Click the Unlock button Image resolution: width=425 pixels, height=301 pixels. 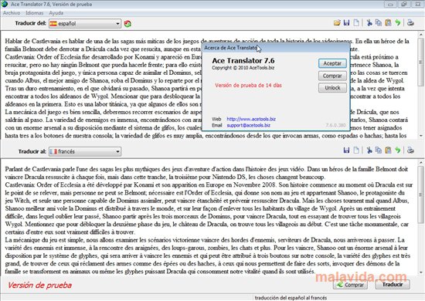[x=332, y=88]
